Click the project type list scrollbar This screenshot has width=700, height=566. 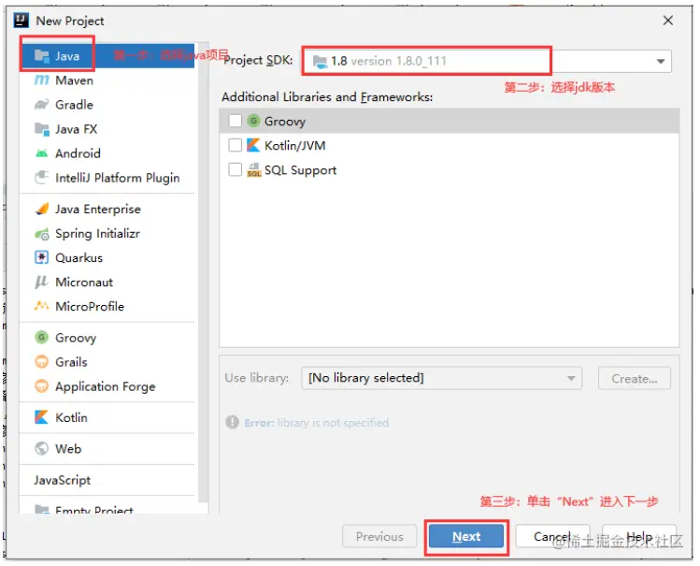pyautogui.click(x=203, y=272)
